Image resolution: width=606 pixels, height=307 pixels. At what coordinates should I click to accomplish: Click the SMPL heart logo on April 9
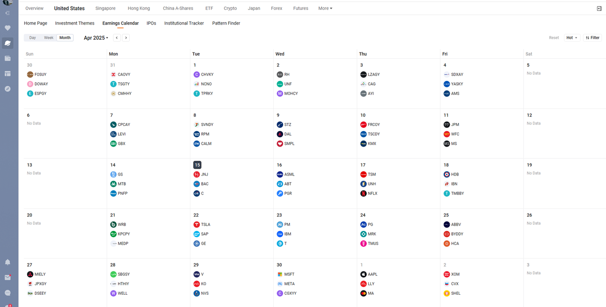pos(280,144)
